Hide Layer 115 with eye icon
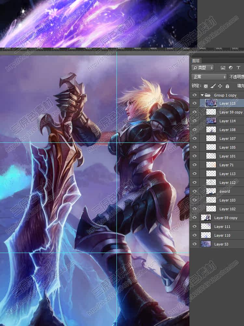 coord(195,103)
